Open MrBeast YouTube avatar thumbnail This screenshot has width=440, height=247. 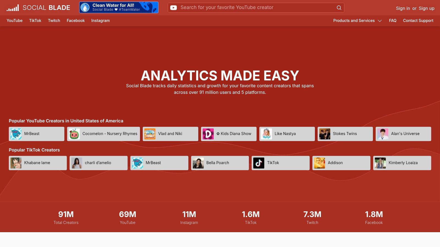coord(16,134)
